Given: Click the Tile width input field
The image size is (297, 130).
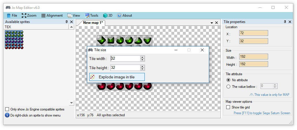Looking at the screenshot, I should [x=125, y=59].
